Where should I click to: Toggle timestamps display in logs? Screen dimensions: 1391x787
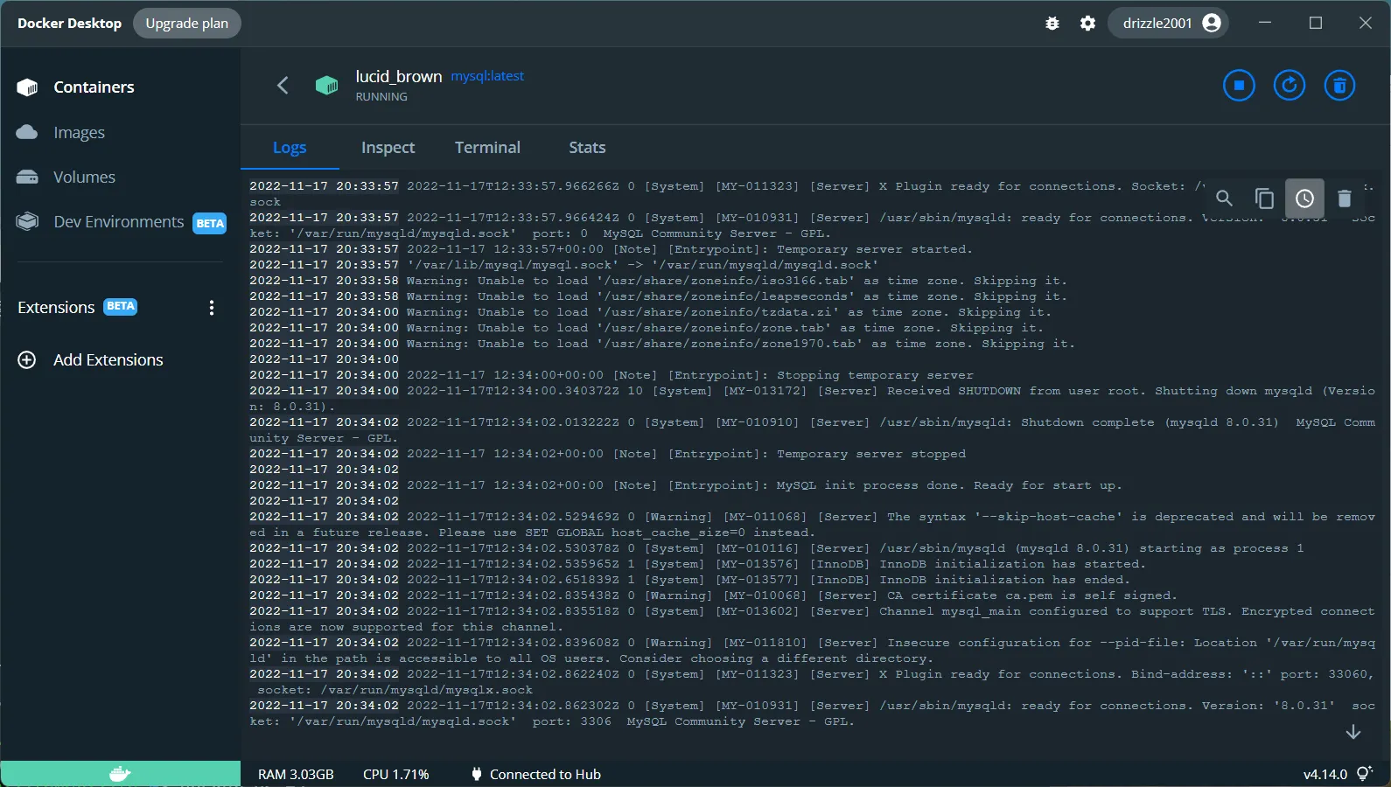[x=1304, y=198]
